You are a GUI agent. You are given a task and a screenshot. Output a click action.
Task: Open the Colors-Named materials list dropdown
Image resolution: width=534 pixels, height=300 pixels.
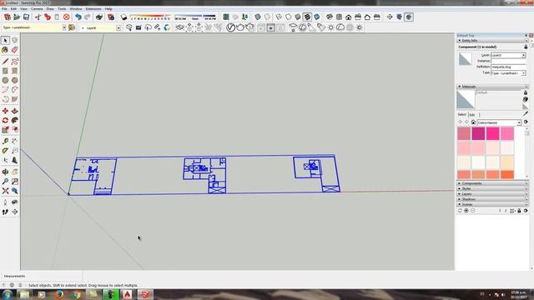pyautogui.click(x=519, y=122)
